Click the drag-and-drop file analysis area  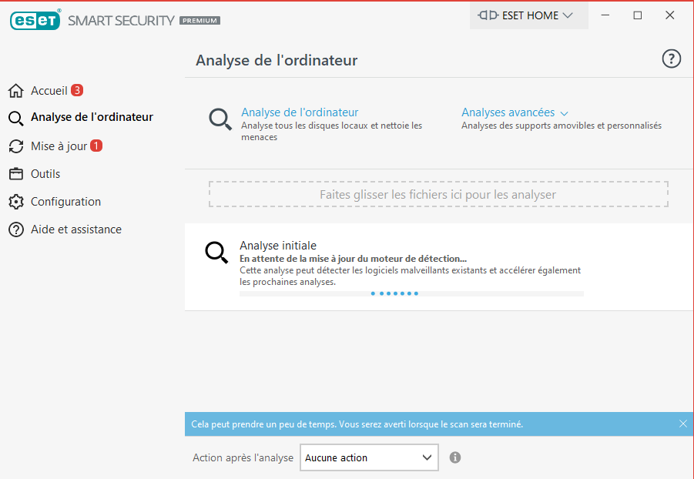click(x=438, y=194)
